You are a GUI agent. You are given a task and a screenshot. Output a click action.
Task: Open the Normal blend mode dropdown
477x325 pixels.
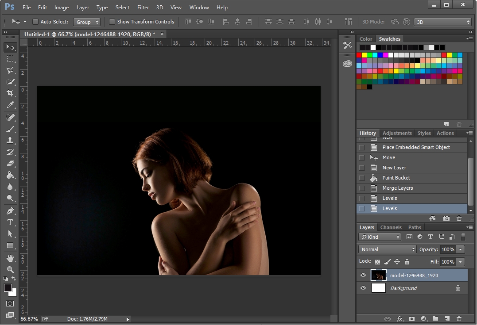point(388,249)
